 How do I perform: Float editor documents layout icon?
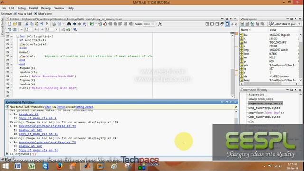[222, 24]
